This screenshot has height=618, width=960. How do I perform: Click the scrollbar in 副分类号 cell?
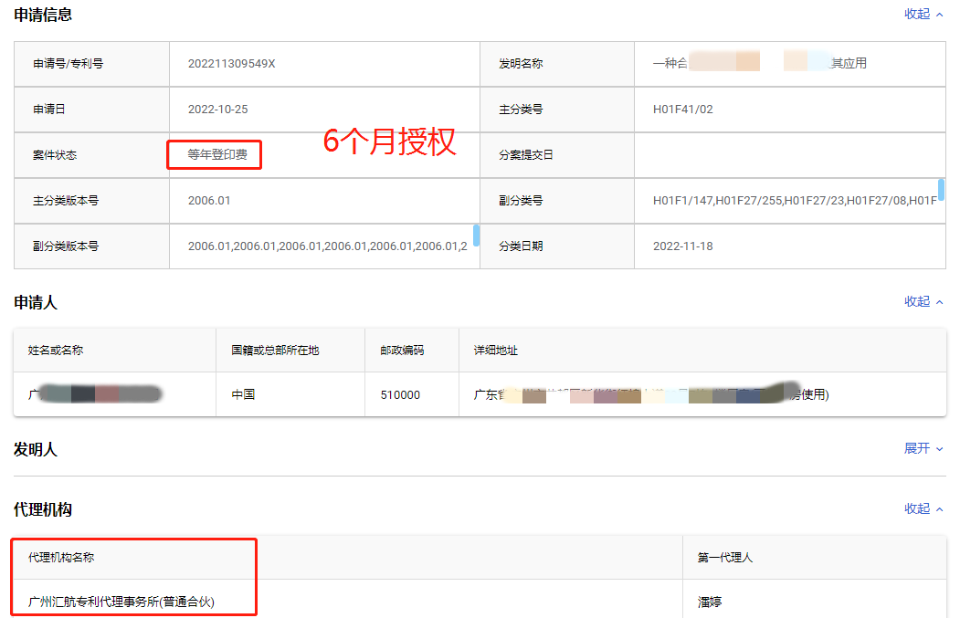click(x=941, y=190)
